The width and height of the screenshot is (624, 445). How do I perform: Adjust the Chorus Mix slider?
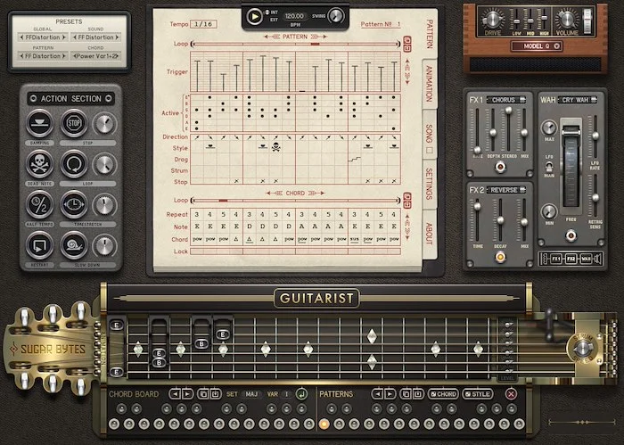524,134
